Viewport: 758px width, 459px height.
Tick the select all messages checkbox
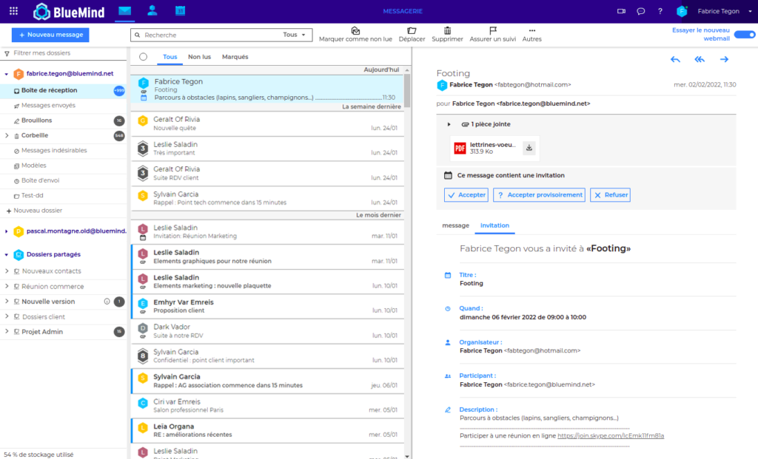[x=143, y=57]
